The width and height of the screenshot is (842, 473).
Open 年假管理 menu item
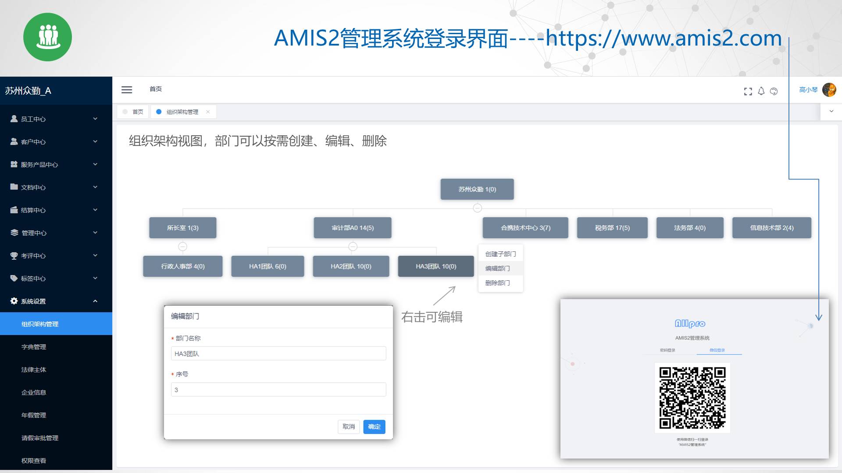point(56,415)
